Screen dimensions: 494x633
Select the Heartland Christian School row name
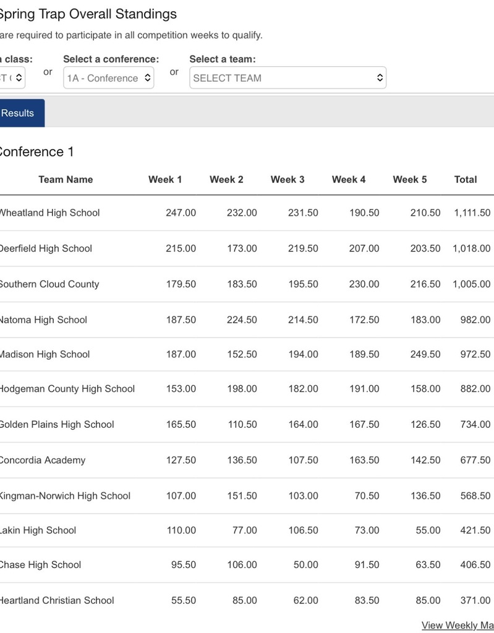[56, 600]
